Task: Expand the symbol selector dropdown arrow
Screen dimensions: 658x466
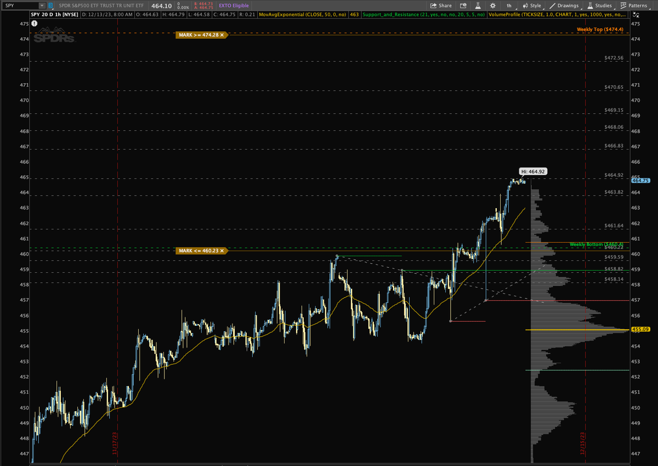Action: point(41,5)
